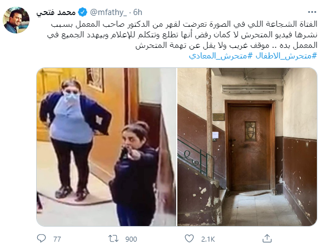Screen dimensions: 323x250
Task: Open Mohamed Fathy's profile avatar
Action: 16,20
